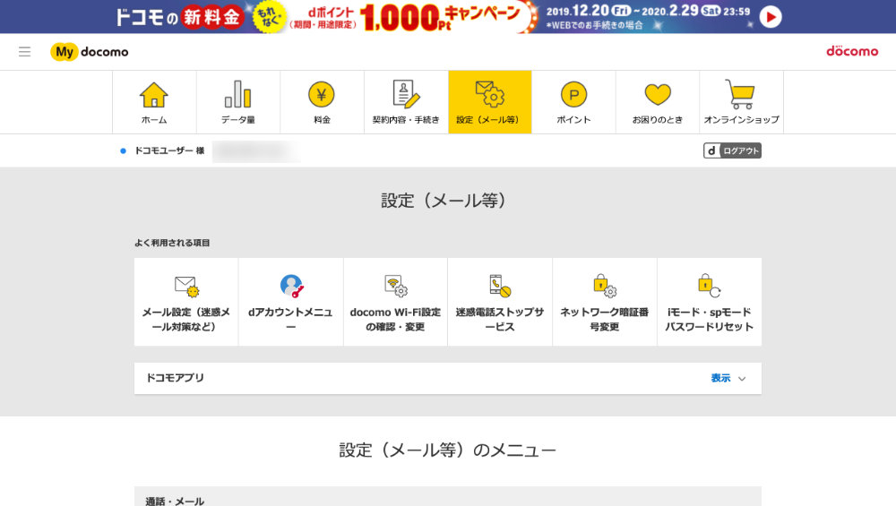Click docomo Wi-Fi設定の確認・変更 text
Viewport: 896px width, 506px height.
[x=395, y=319]
